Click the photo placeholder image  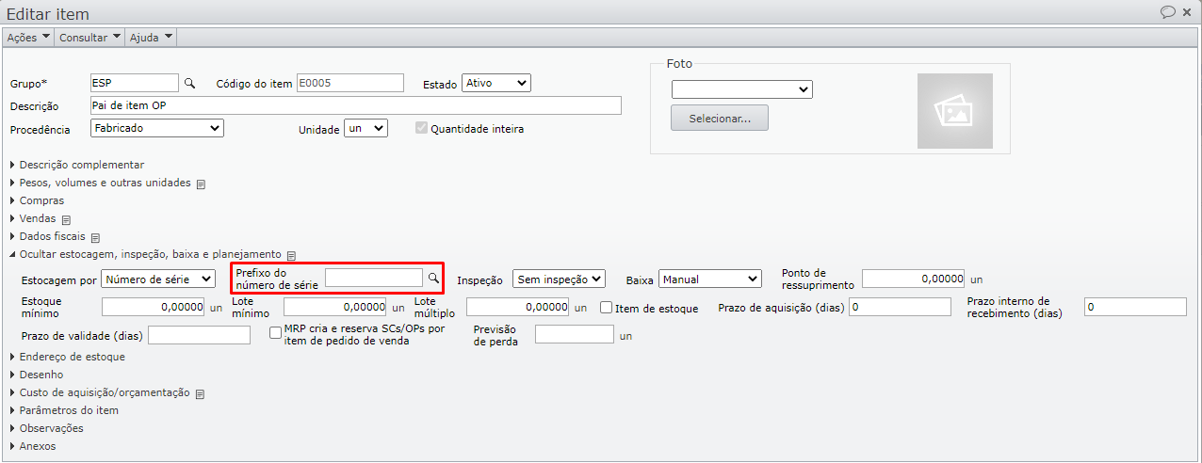coord(954,111)
